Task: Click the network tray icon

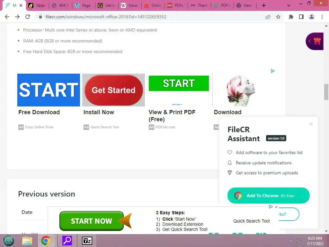Action: coord(299,241)
